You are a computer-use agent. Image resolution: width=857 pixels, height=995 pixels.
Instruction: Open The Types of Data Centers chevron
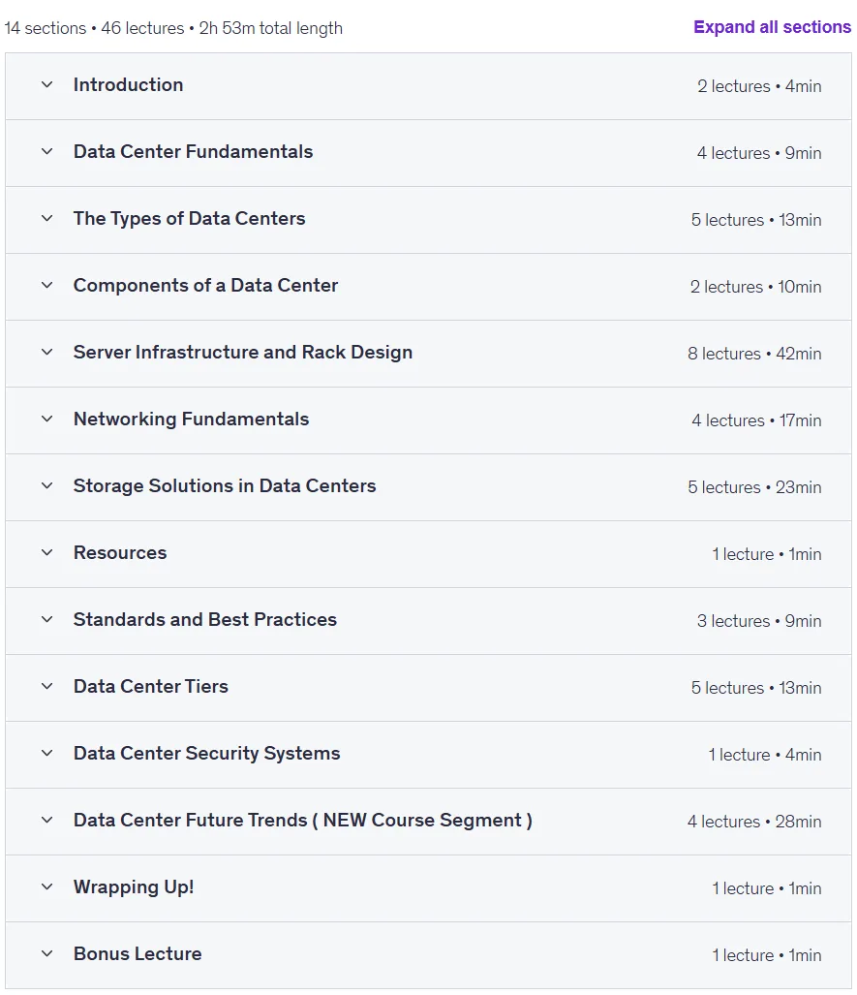point(46,218)
